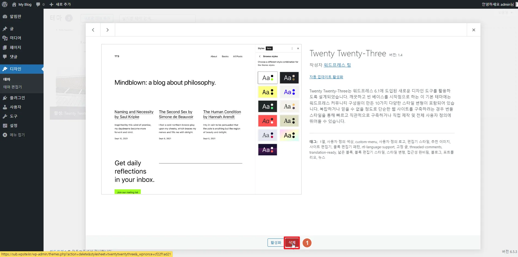Click the 태그: label in theme details
Screen dimensions: 518x257
pyautogui.click(x=313, y=142)
